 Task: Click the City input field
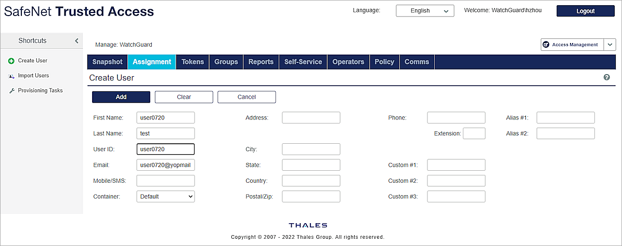click(311, 149)
